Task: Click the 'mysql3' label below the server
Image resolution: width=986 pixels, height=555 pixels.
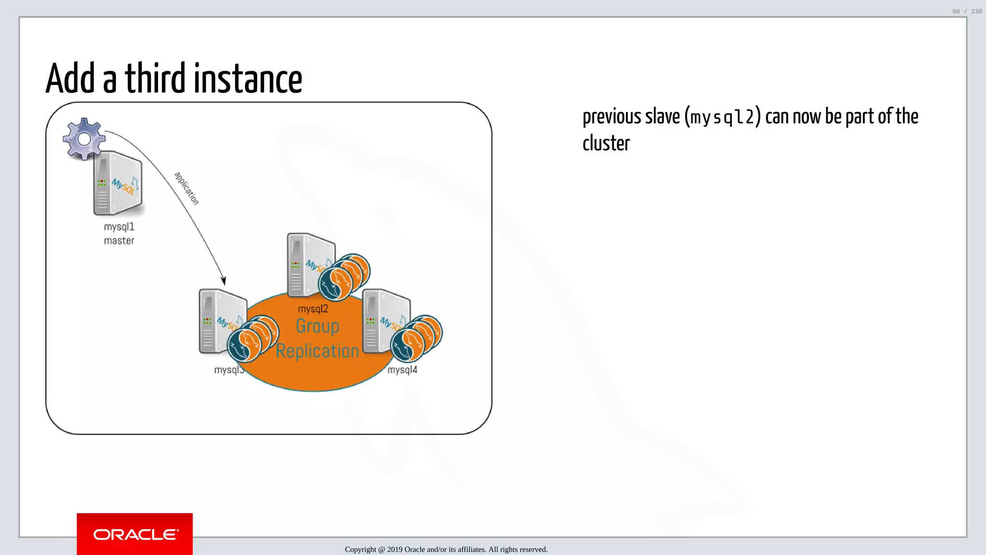Action: [x=229, y=370]
